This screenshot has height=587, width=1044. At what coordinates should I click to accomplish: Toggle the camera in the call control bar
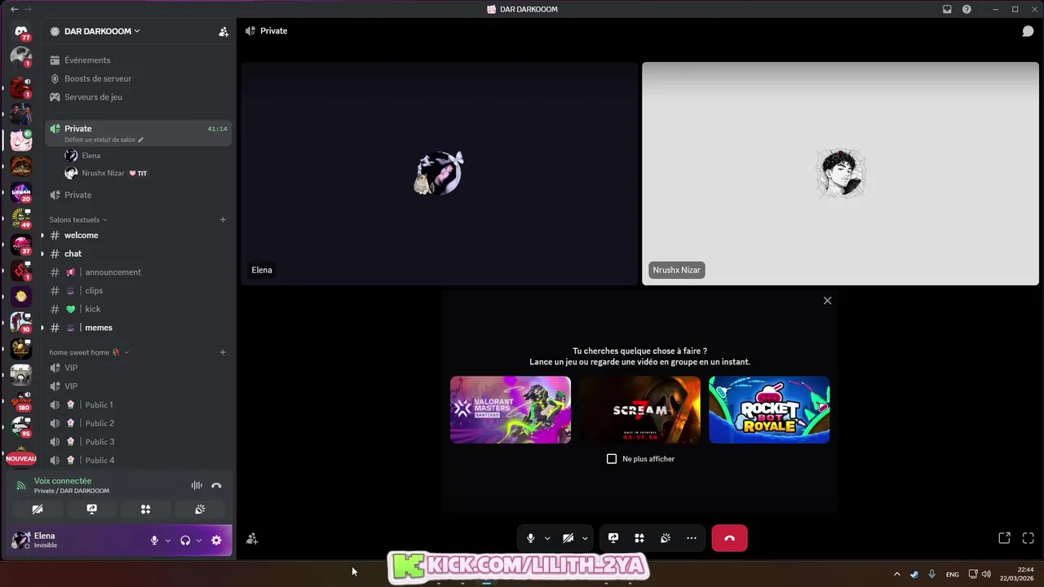[568, 538]
